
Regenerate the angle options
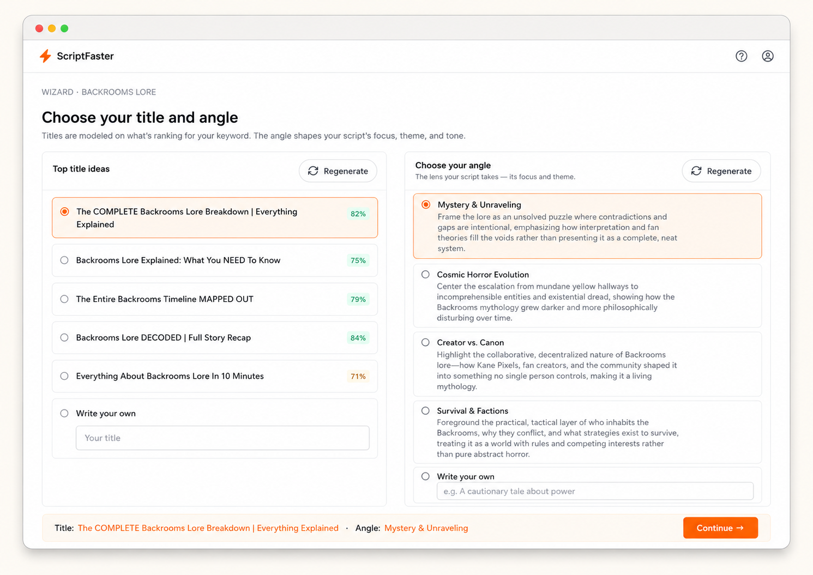click(x=721, y=171)
